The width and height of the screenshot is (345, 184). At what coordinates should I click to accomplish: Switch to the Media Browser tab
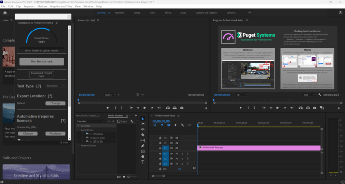115,116
